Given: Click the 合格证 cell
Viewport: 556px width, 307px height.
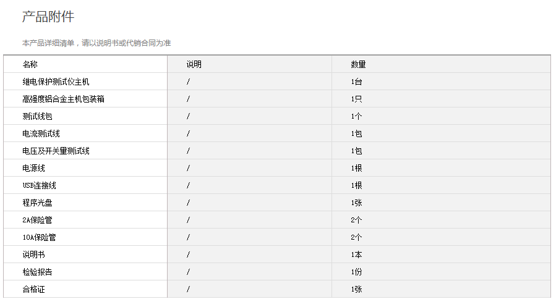Looking at the screenshot, I should point(33,289).
